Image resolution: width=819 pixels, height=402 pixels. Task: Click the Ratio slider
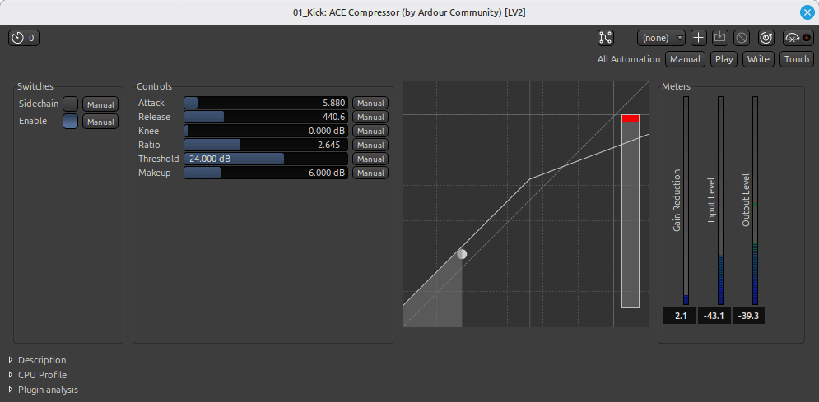[x=265, y=146]
